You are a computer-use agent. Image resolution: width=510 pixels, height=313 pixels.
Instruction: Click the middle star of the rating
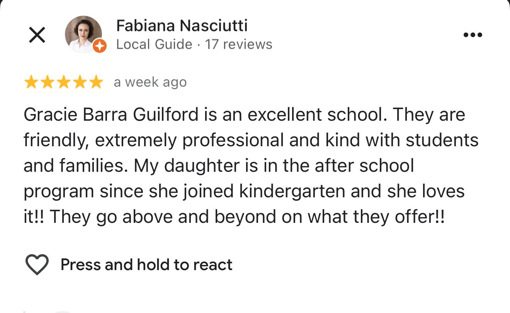[64, 82]
